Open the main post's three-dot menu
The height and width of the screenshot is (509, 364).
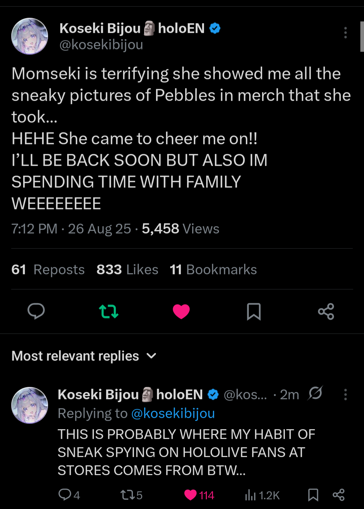(x=346, y=33)
